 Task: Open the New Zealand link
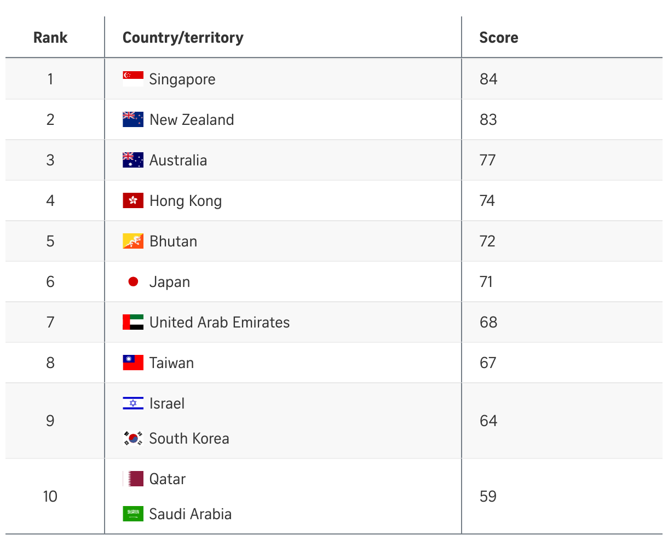pos(192,119)
